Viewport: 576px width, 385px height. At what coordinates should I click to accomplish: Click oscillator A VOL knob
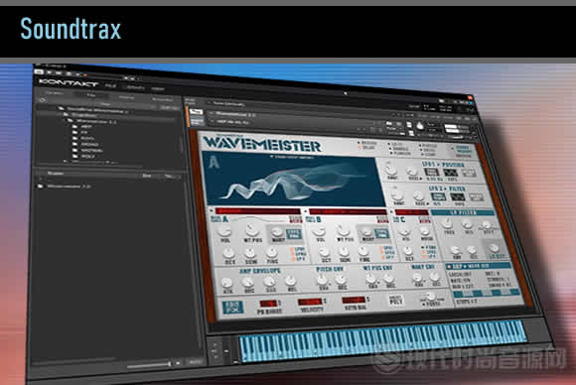pyautogui.click(x=224, y=232)
